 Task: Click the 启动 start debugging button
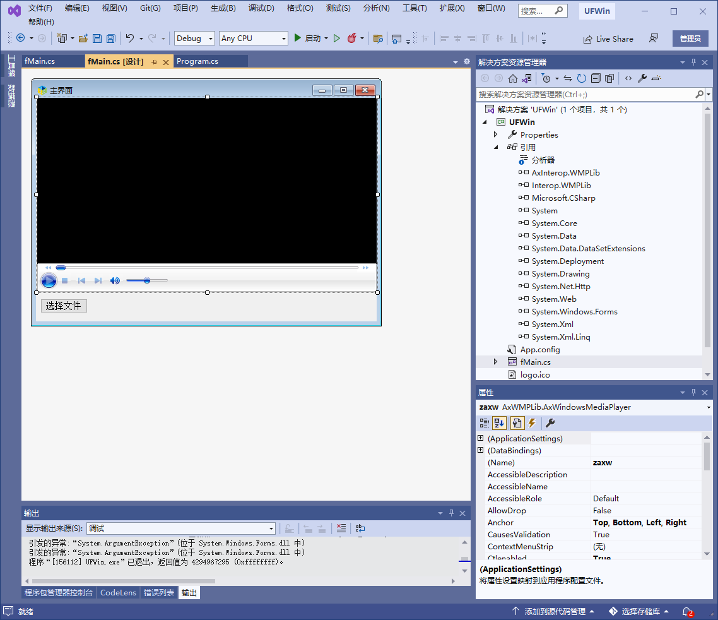[x=307, y=39]
